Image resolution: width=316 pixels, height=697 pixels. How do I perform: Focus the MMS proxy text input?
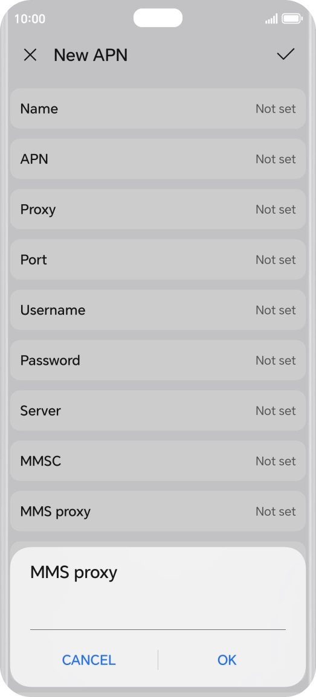pos(158,615)
